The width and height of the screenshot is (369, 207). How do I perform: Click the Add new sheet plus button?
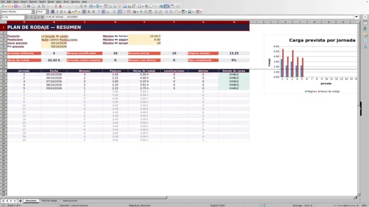pyautogui.click(x=20, y=201)
